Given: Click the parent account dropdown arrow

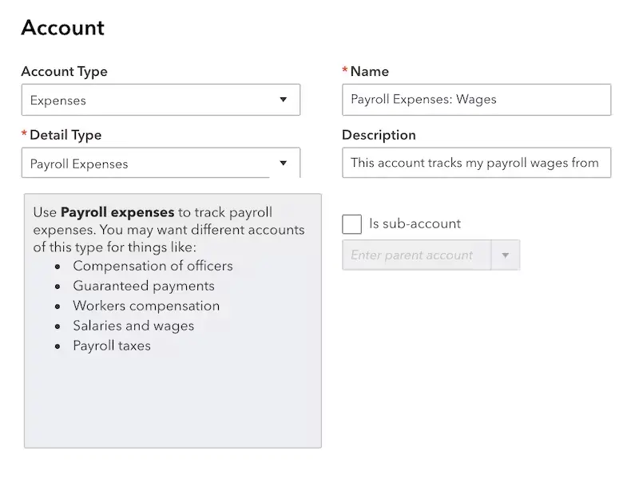Looking at the screenshot, I should coord(506,255).
